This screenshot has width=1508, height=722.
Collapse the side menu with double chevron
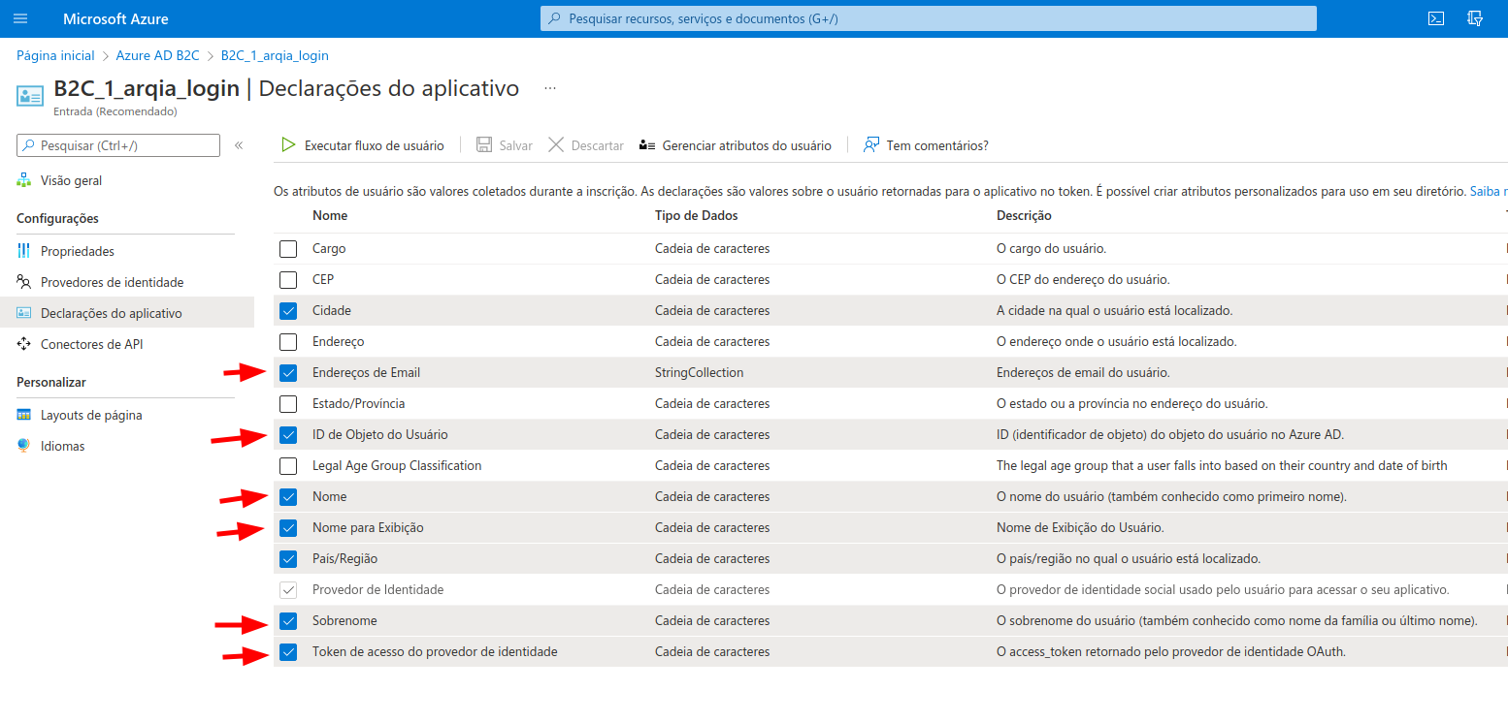coord(239,145)
